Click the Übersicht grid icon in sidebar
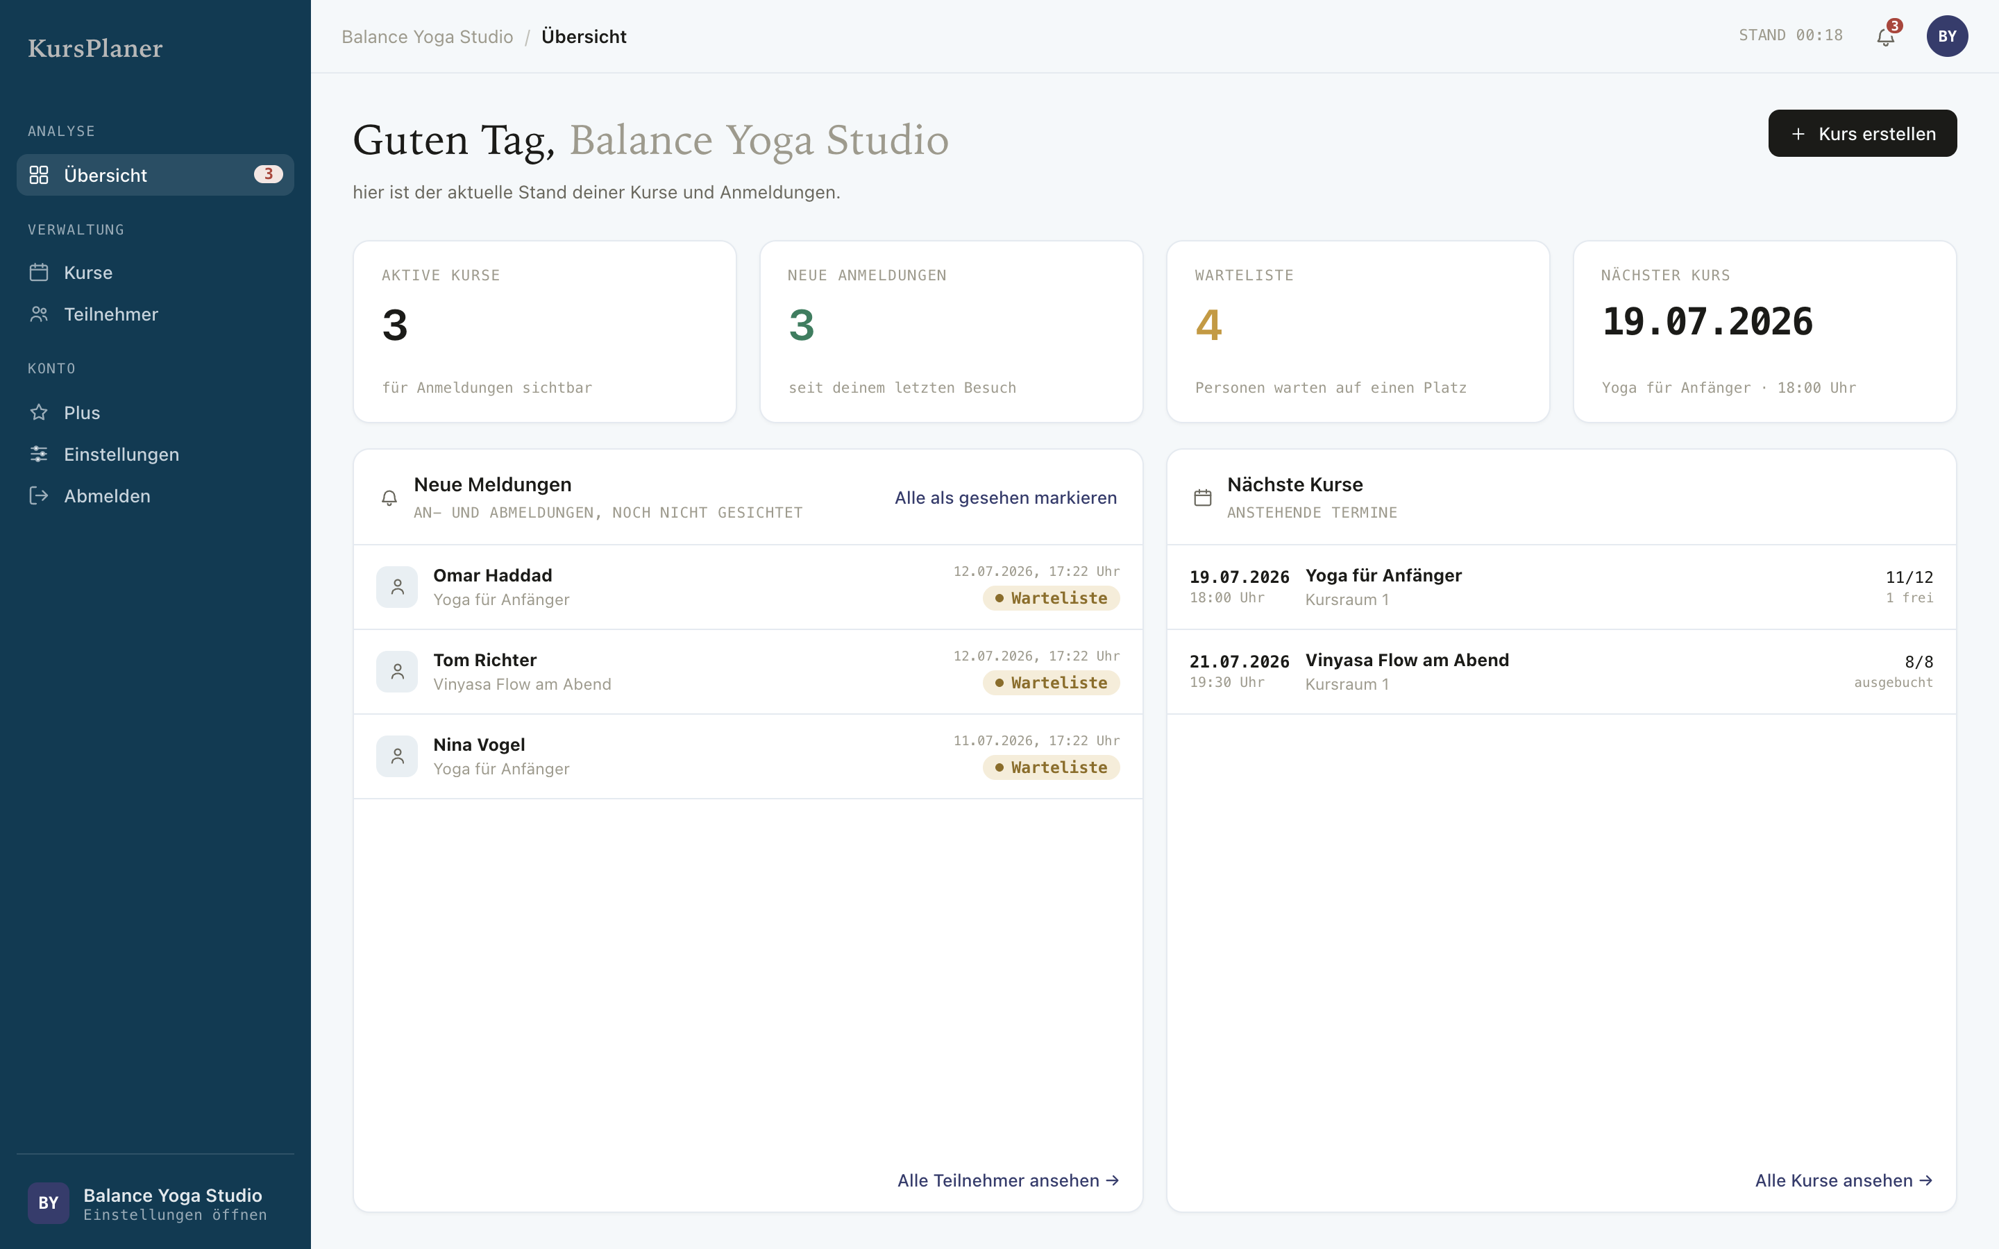This screenshot has height=1249, width=1999. (39, 175)
